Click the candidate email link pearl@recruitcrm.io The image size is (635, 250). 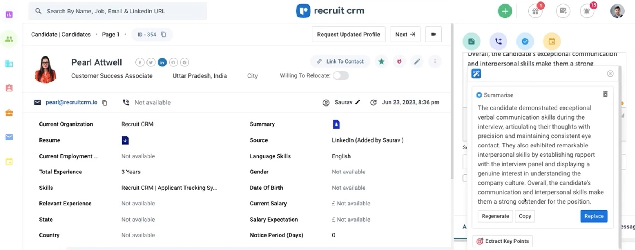pyautogui.click(x=71, y=102)
